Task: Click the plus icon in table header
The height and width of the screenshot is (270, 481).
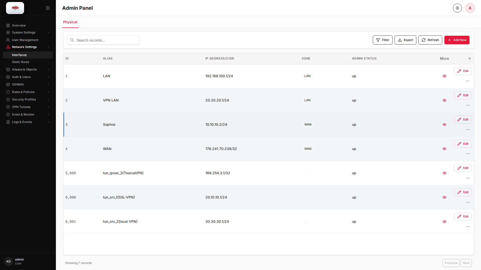Action: 470,58
